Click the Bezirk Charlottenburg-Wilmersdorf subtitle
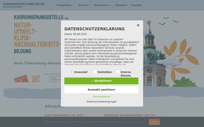Screen dimensions: 204x127 [x=37, y=63]
